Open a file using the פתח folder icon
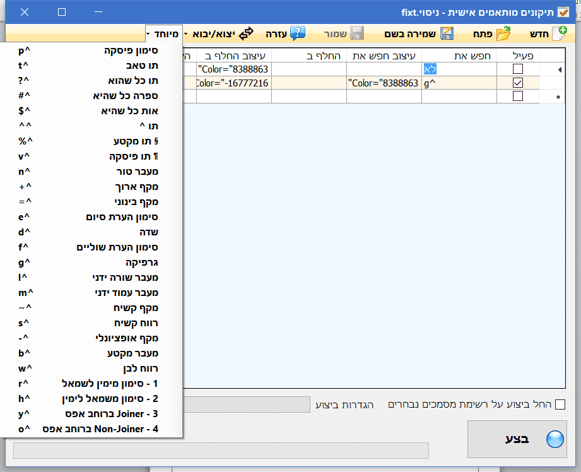The width and height of the screenshot is (581, 472). pos(505,33)
